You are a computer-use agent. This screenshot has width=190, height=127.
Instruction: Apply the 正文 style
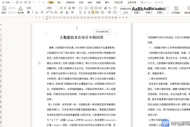tap(126, 10)
